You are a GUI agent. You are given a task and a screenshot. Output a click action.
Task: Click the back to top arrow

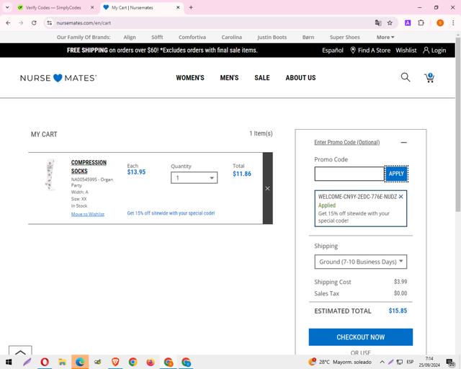pyautogui.click(x=20, y=352)
